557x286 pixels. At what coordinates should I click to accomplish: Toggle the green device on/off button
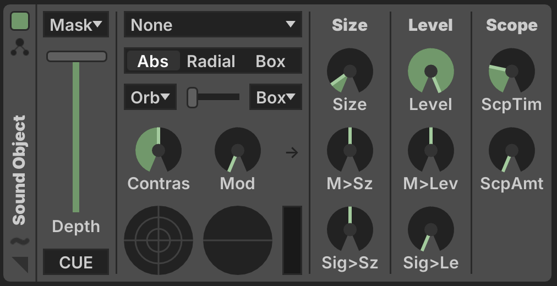click(x=20, y=21)
